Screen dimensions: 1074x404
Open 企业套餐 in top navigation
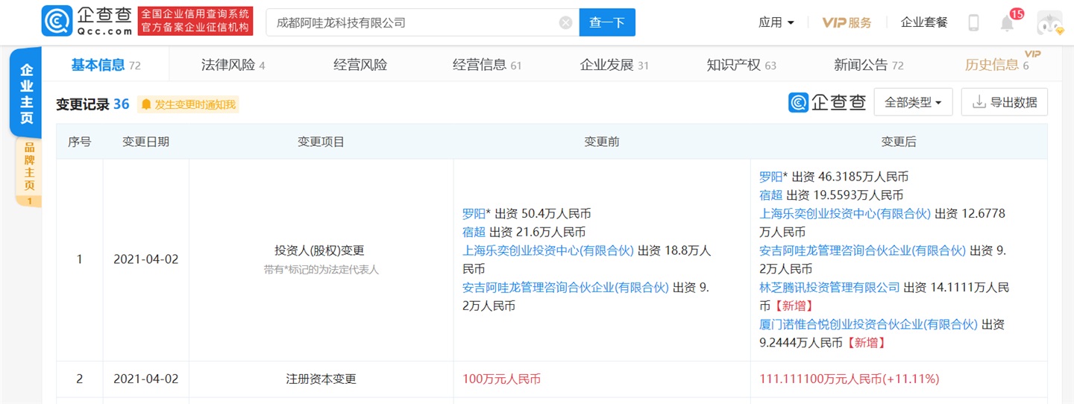pyautogui.click(x=923, y=22)
